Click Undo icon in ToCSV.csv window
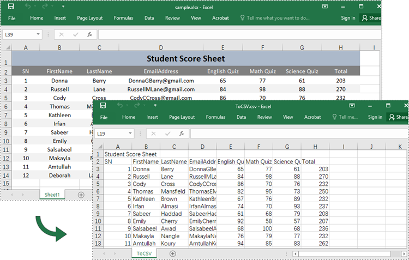Viewport: 409px width, 260px height. (120, 105)
